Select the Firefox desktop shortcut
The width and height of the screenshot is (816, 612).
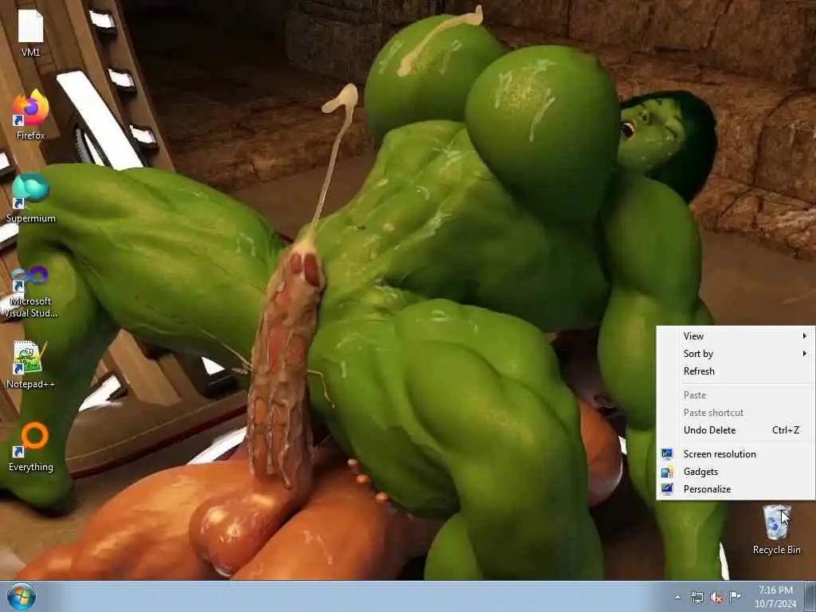point(31,115)
